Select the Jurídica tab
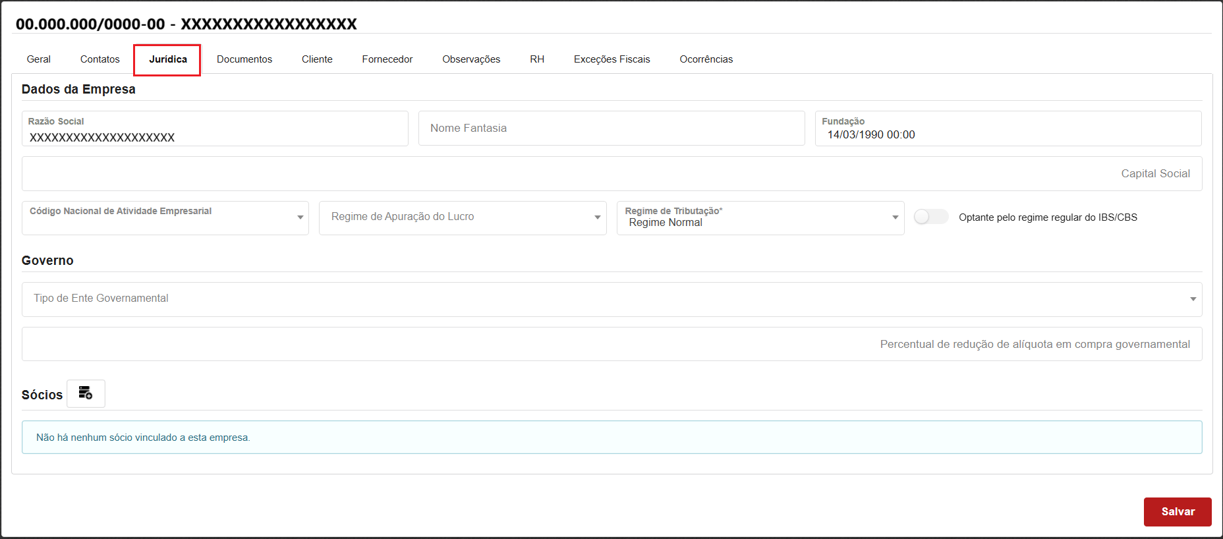 tap(167, 59)
